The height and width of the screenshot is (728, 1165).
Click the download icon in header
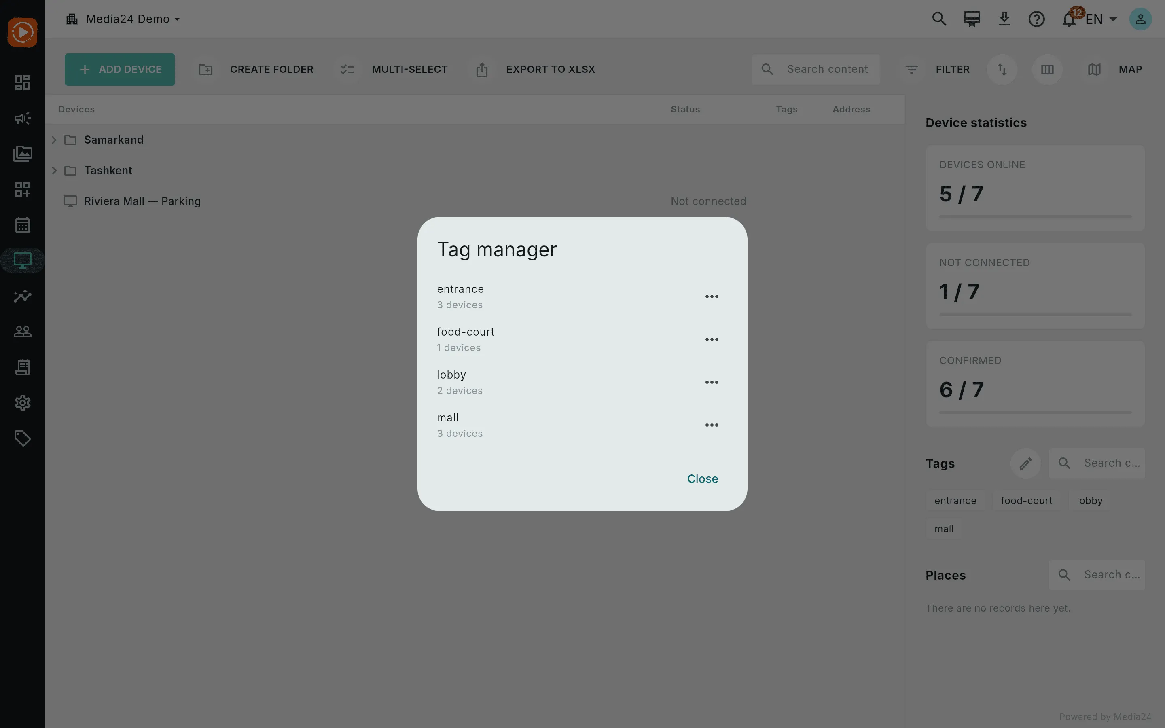[1004, 19]
